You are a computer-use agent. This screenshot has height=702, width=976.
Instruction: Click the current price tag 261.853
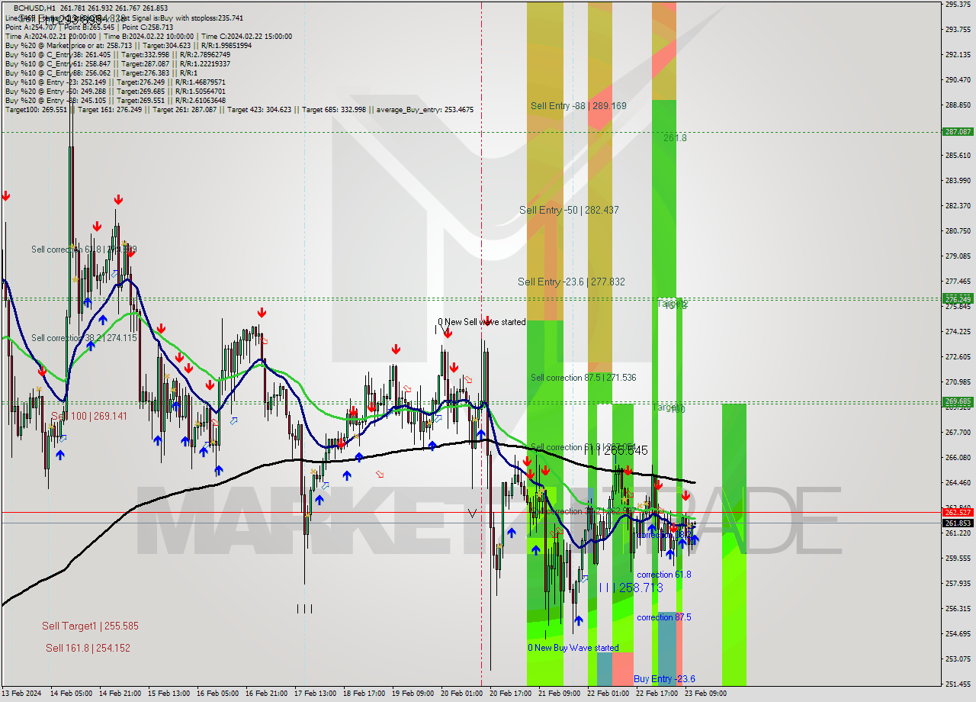[958, 523]
